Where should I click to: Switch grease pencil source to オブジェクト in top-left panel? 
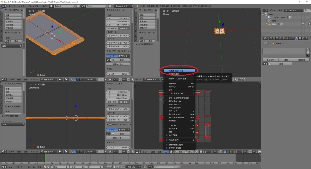point(124,56)
